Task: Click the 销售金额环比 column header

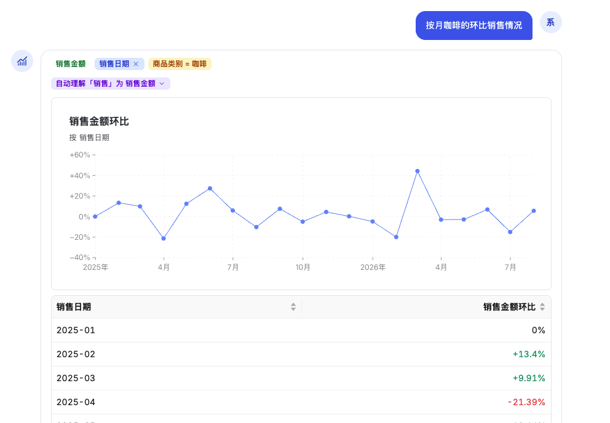Action: [509, 307]
